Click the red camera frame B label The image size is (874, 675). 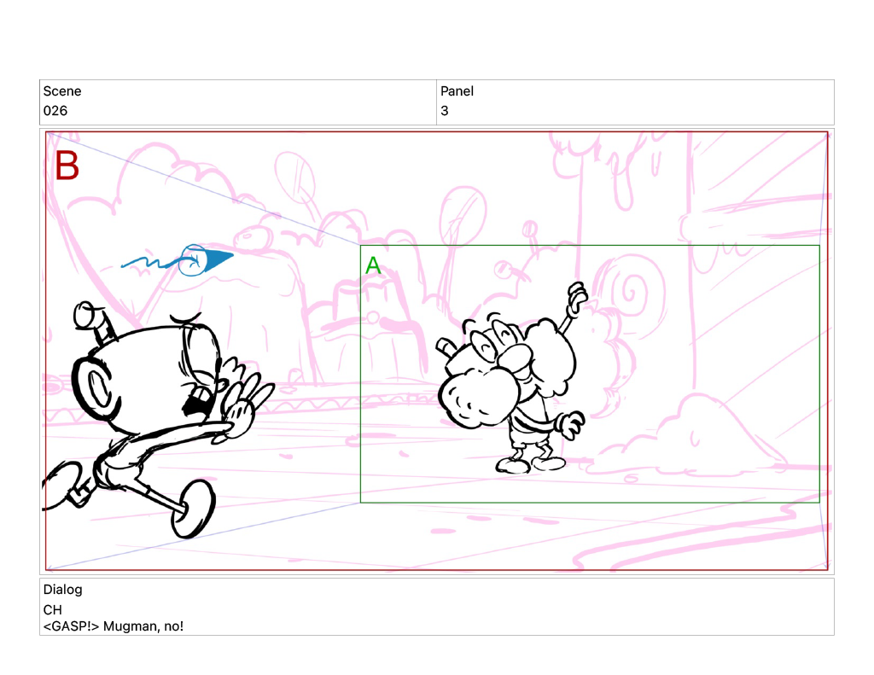(x=67, y=166)
